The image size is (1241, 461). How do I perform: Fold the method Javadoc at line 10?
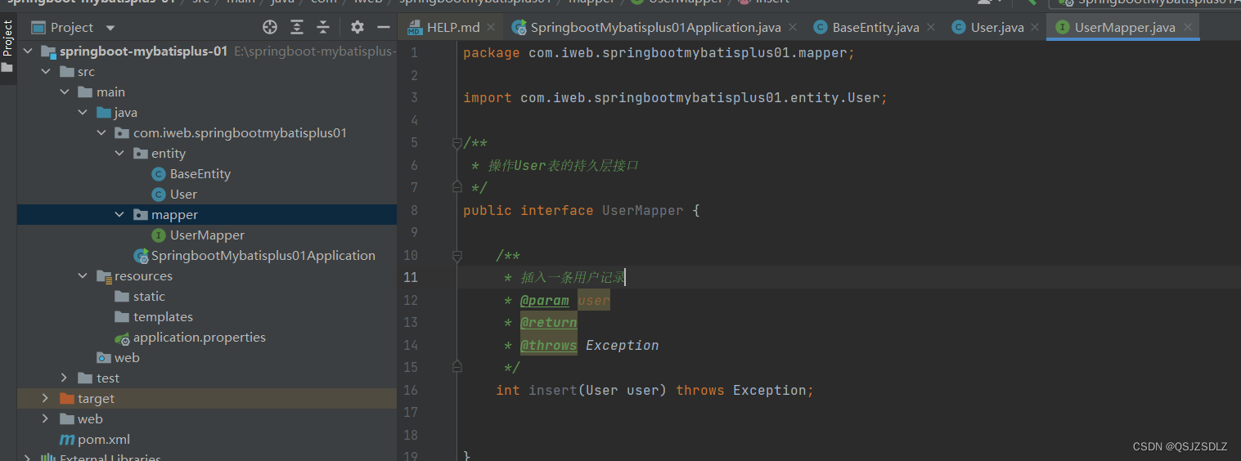[457, 256]
